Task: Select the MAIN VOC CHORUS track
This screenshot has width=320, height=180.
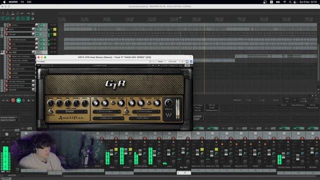Action: 20,56
